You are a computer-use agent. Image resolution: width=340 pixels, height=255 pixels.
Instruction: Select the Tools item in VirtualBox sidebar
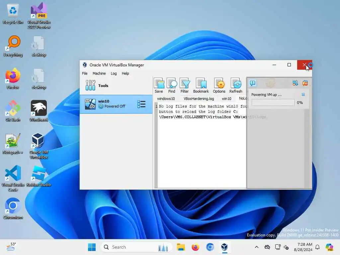[116, 86]
